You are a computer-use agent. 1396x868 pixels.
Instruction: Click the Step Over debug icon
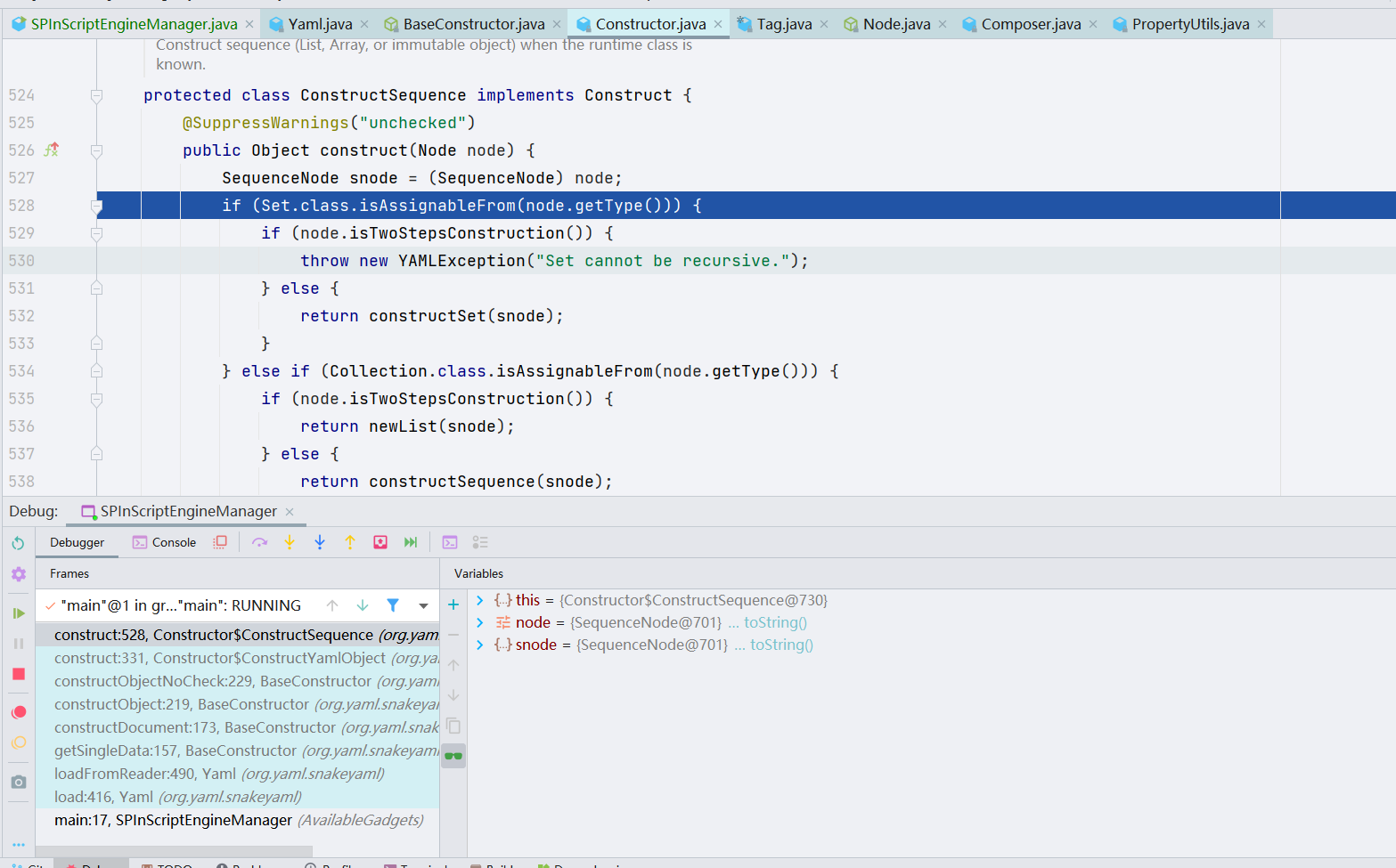(259, 542)
